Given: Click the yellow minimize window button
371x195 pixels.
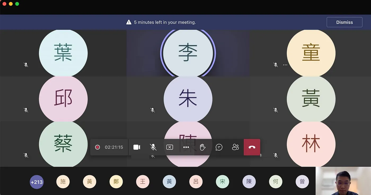Looking at the screenshot, I should [x=11, y=4].
